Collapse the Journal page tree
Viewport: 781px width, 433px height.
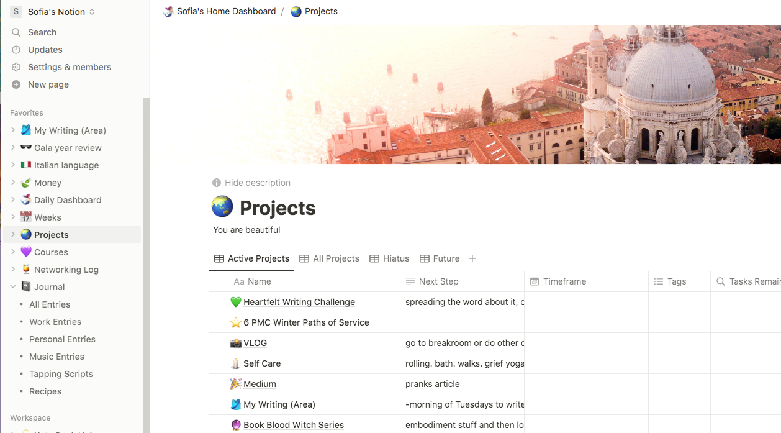coord(13,287)
